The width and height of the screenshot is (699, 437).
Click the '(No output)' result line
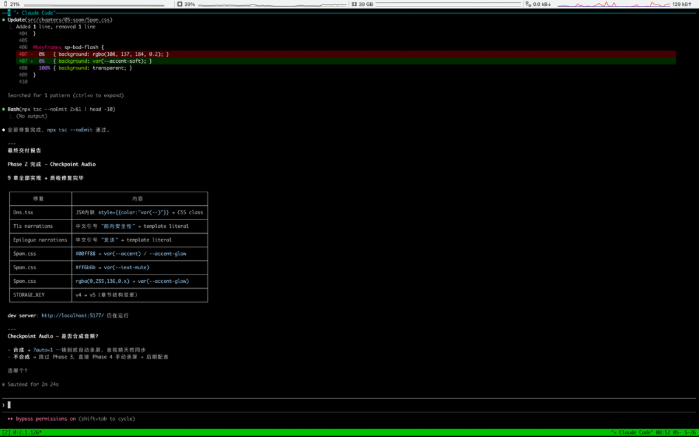(x=32, y=116)
